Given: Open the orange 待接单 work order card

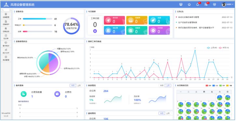Looking at the screenshot, I should click(x=137, y=20).
